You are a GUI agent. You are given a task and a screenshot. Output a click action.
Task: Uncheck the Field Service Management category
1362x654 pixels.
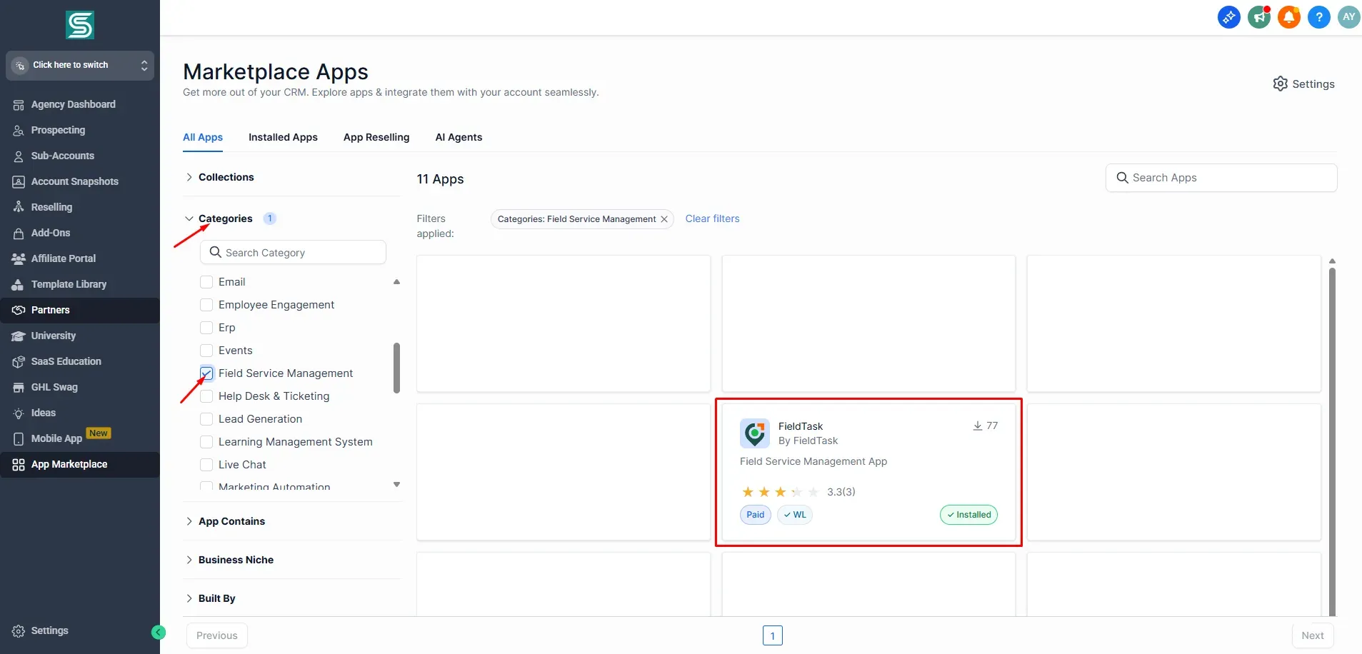[x=206, y=373]
